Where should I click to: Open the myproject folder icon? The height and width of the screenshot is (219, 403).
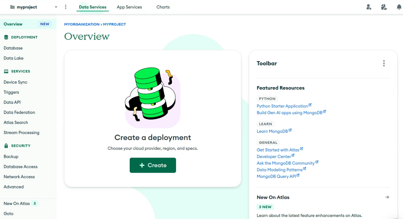click(12, 7)
